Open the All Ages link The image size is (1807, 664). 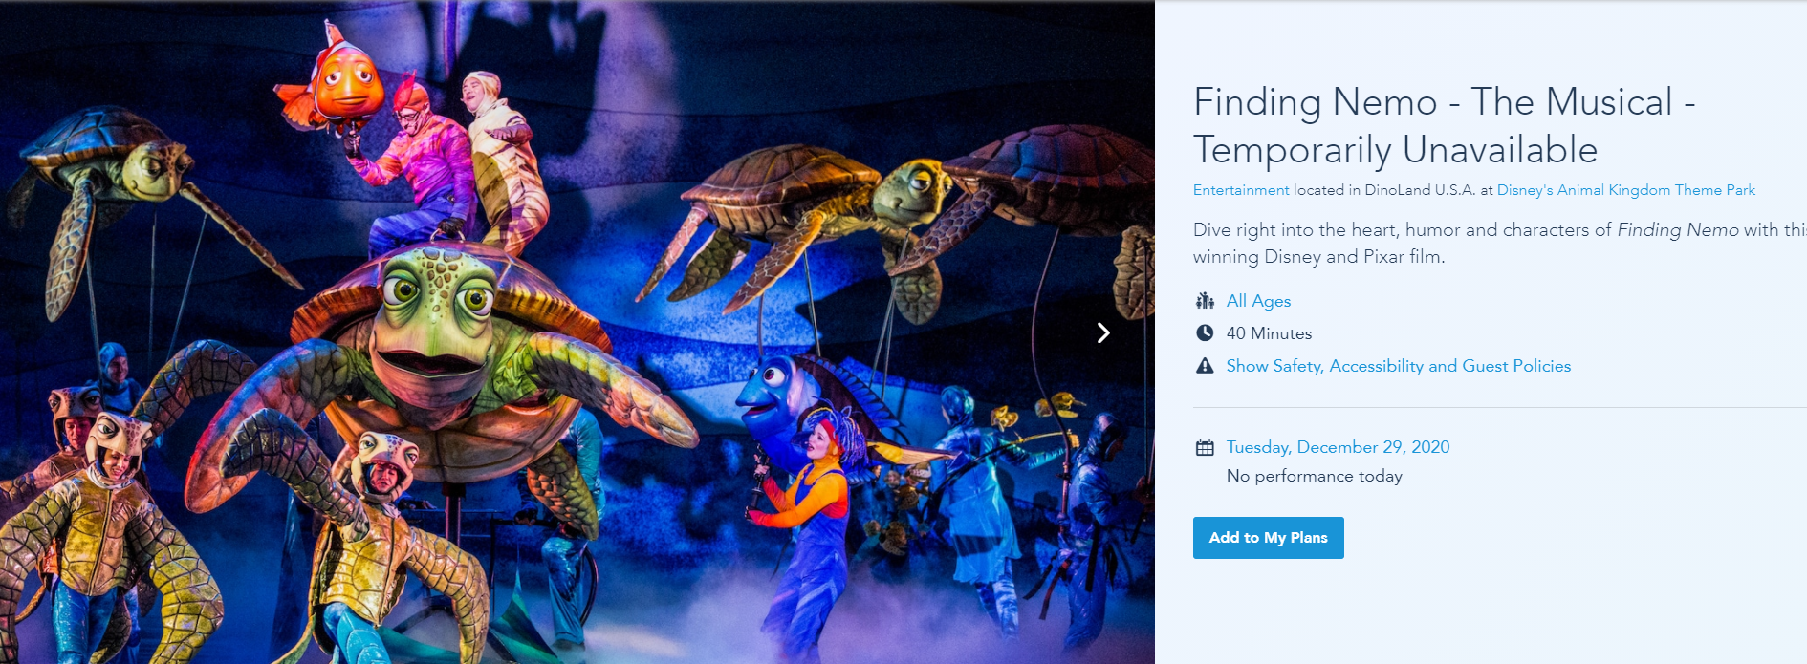tap(1258, 301)
